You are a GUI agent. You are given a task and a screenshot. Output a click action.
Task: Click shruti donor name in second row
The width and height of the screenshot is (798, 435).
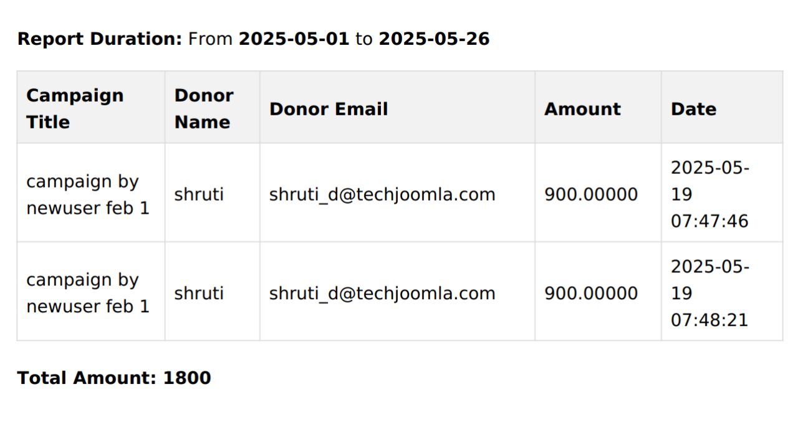click(x=199, y=293)
